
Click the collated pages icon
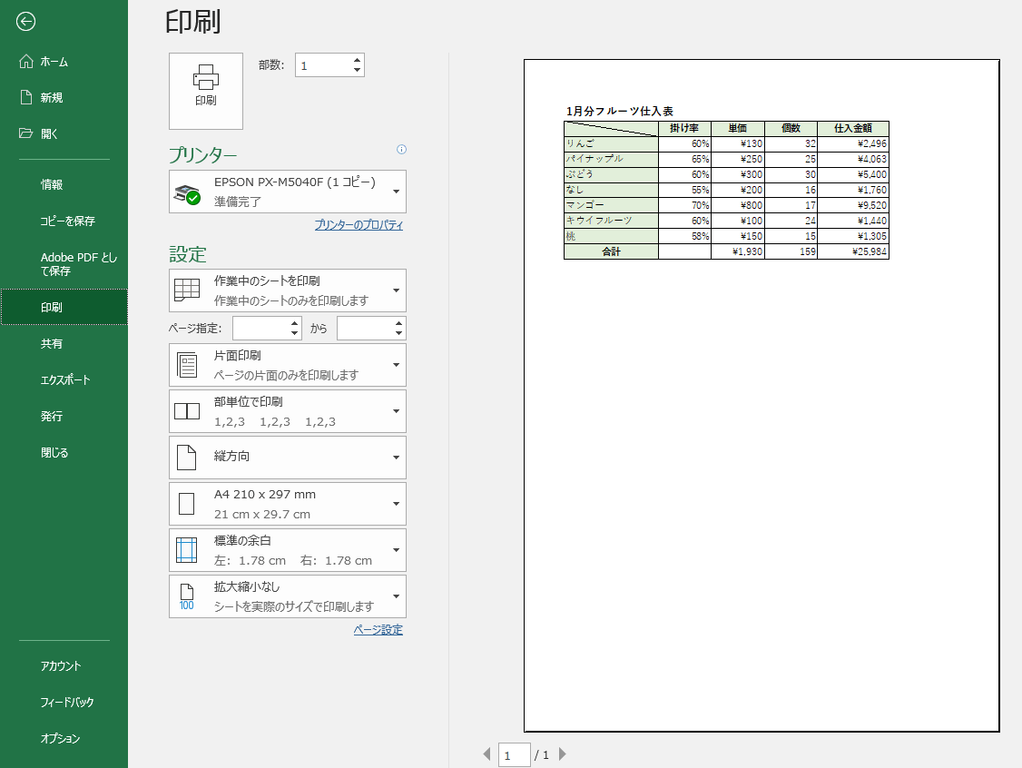[x=187, y=411]
